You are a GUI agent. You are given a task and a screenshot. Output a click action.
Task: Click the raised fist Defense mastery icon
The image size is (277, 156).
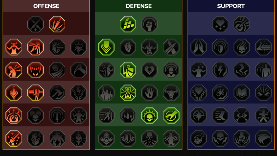click(150, 24)
